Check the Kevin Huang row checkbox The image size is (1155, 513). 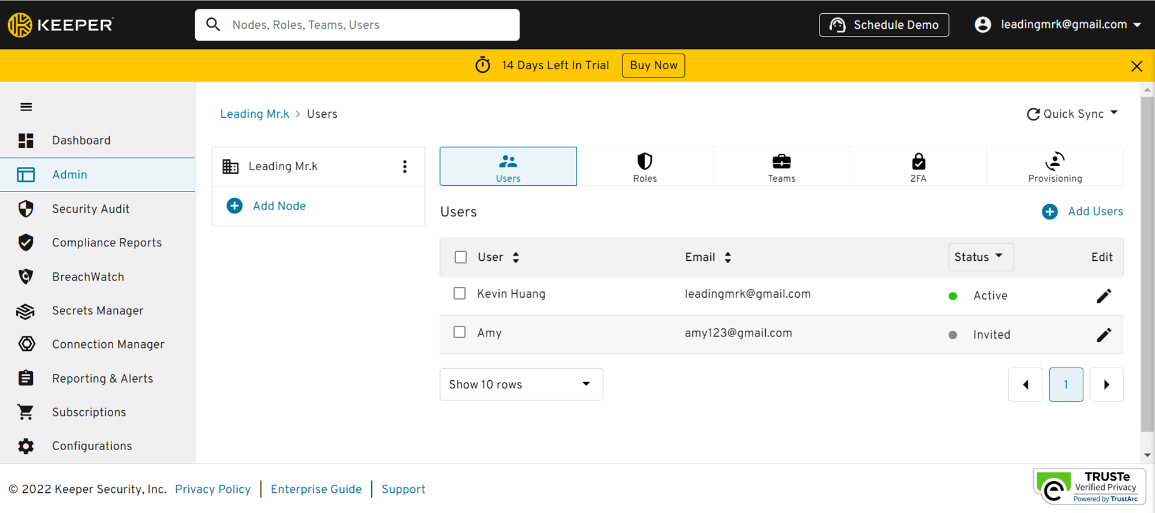tap(460, 294)
